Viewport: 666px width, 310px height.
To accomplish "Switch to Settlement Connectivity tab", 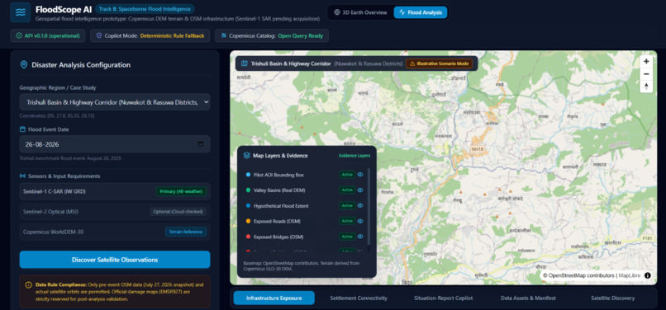I will click(x=359, y=298).
